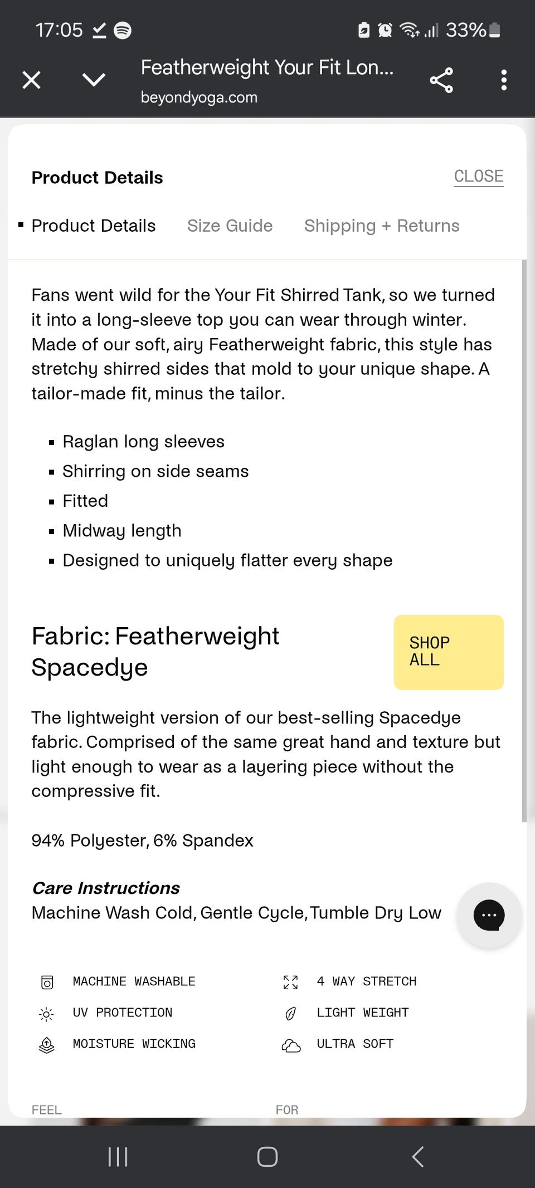Viewport: 535px width, 1188px height.
Task: Click the panel's vertical scrollbar
Action: tap(524, 540)
